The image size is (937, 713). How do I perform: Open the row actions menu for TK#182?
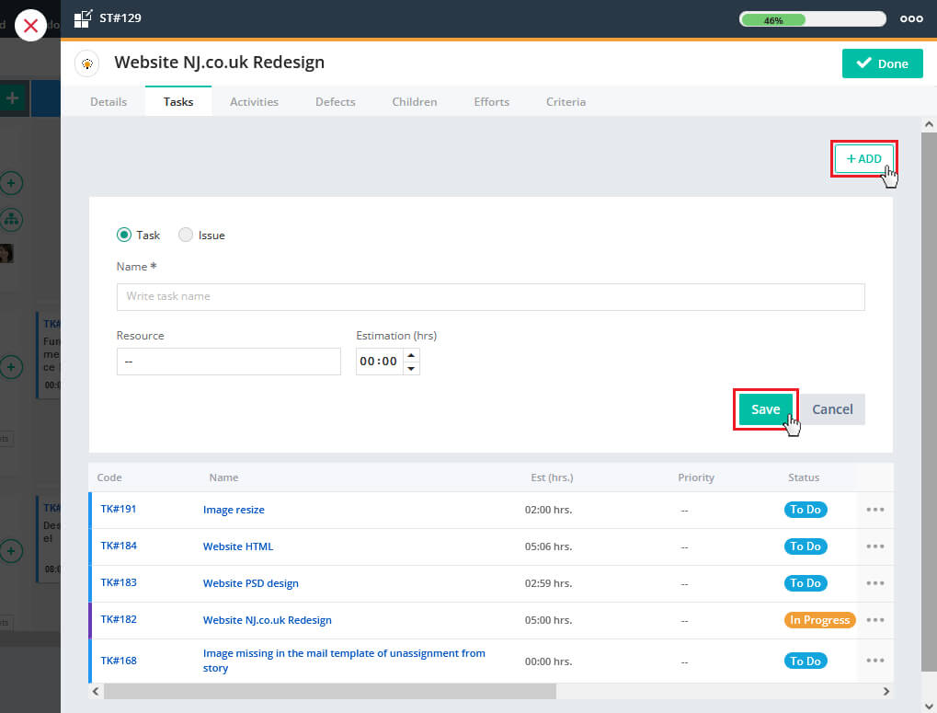(874, 620)
